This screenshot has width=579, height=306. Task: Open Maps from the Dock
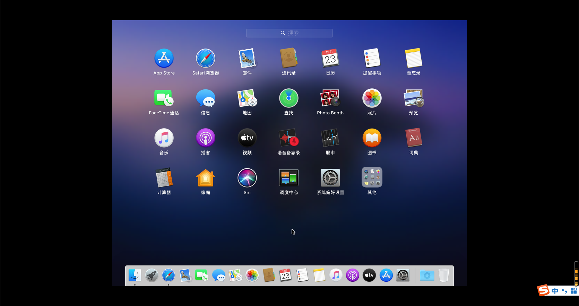(235, 276)
